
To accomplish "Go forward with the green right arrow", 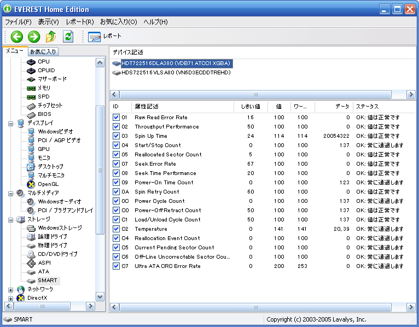I will tap(34, 37).
